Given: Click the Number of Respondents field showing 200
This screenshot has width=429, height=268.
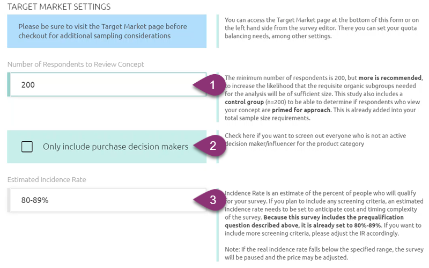Looking at the screenshot, I should [x=107, y=84].
